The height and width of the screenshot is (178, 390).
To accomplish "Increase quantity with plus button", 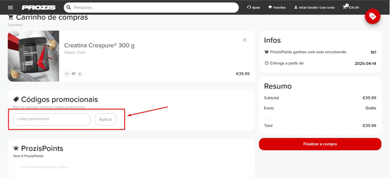I will 80,74.
